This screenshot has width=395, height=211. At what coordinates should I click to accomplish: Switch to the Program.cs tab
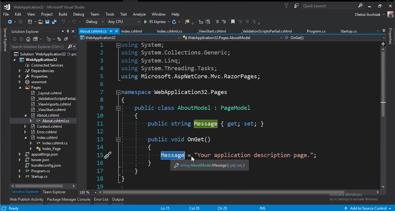click(x=316, y=32)
